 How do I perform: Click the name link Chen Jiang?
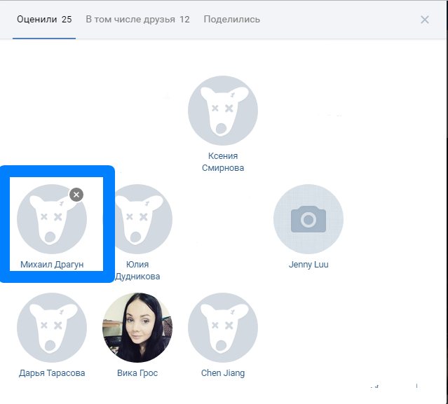(x=223, y=373)
